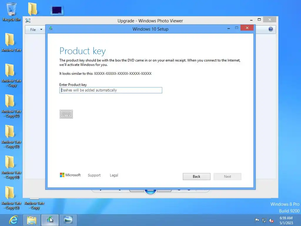Screen dimensions: 301x226
Task: Select Andrew Tate - Copy (4) folder
Action: 11,167
